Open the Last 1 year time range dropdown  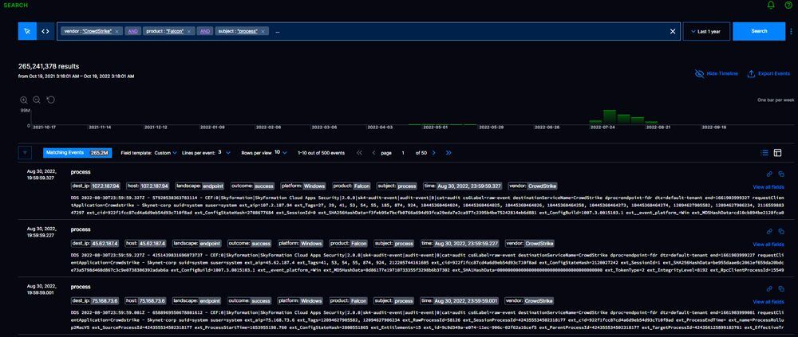[x=706, y=31]
